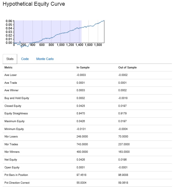This screenshot has width=186, height=187.
Task: Select the Out of Sample column header
Action: click(127, 68)
